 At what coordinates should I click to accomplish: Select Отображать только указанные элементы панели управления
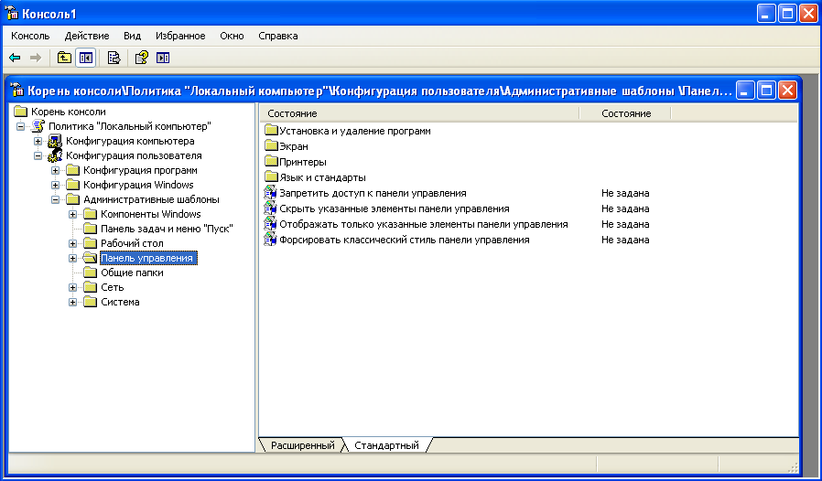(424, 224)
